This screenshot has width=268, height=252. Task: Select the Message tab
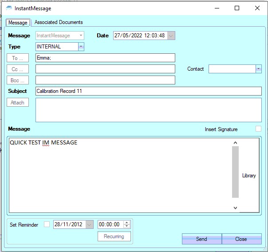[x=18, y=22]
